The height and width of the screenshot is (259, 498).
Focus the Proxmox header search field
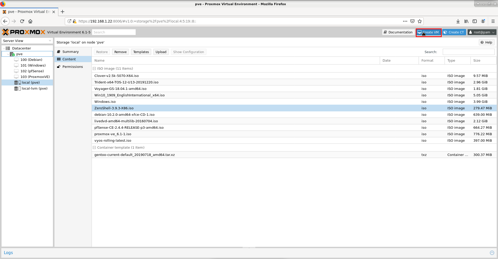pyautogui.click(x=114, y=32)
